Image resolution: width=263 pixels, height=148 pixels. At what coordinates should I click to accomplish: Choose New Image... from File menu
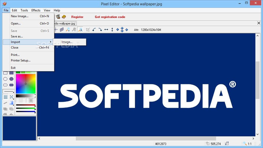coord(28,16)
